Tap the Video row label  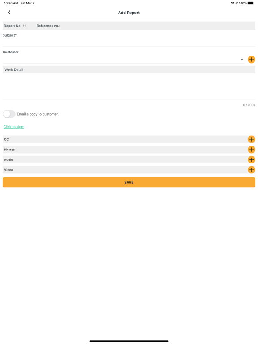[9, 170]
